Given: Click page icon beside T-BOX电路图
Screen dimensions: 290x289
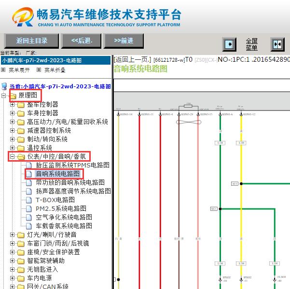Looking at the screenshot, I should pyautogui.click(x=28, y=200).
